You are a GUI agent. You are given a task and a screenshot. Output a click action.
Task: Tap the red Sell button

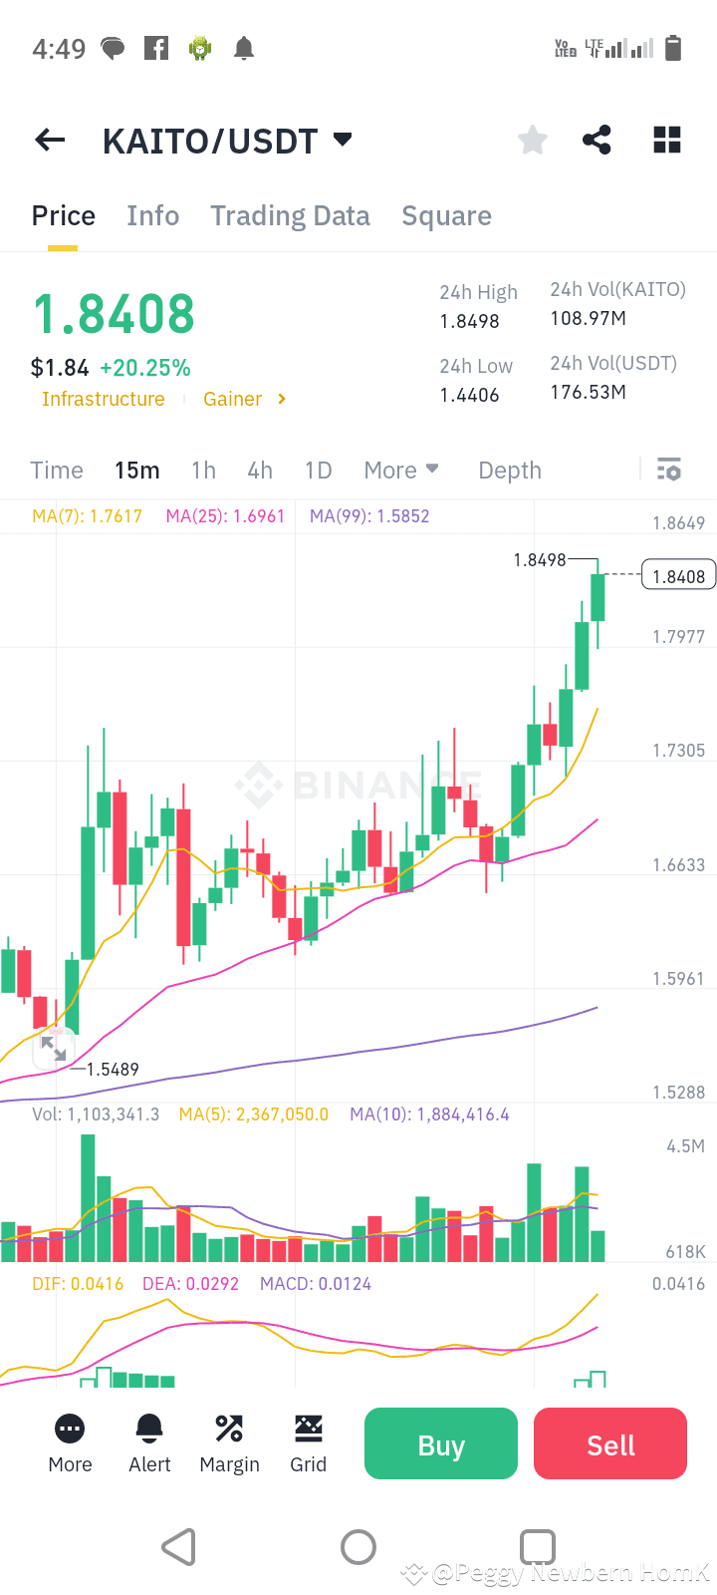coord(610,1443)
